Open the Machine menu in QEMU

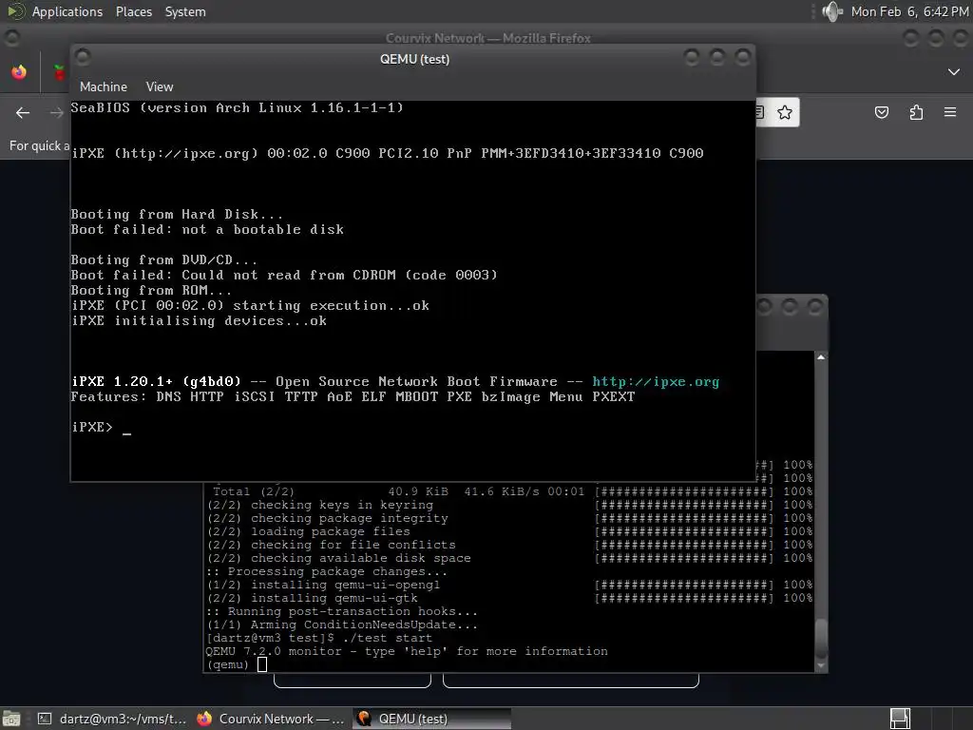[x=103, y=86]
